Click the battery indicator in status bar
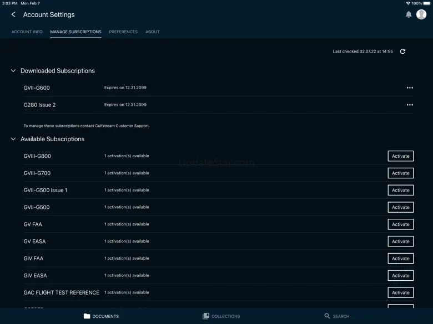 tap(427, 3)
